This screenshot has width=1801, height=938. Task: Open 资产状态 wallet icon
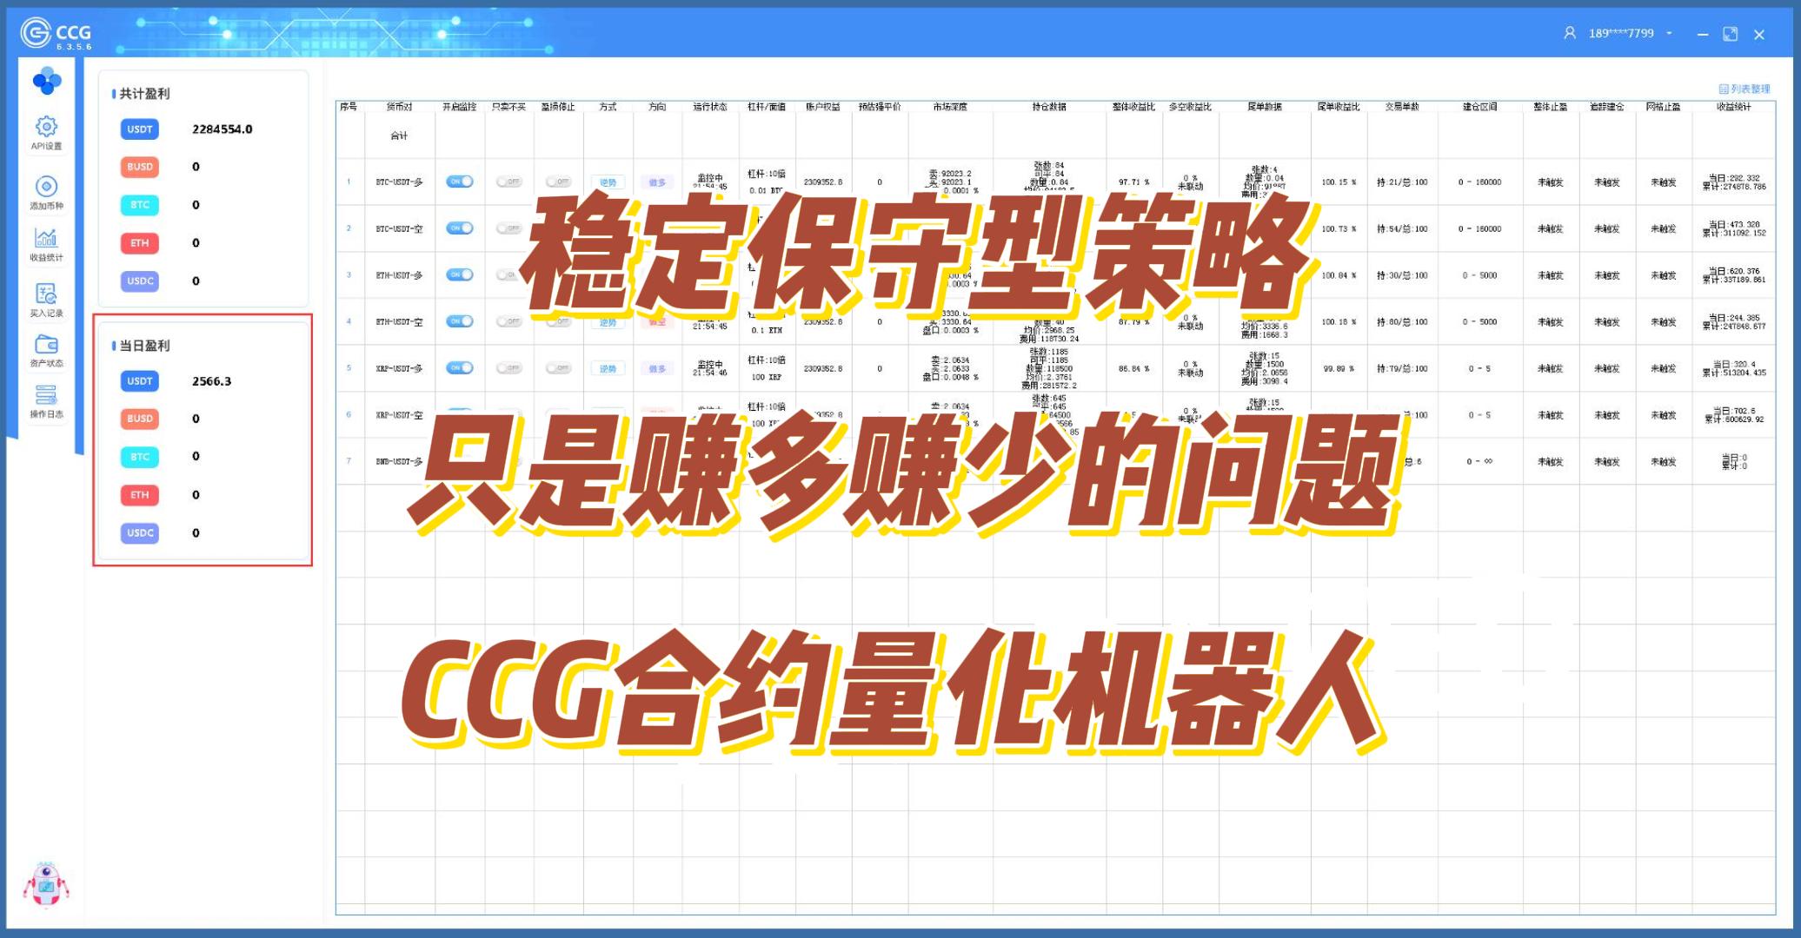(x=46, y=349)
